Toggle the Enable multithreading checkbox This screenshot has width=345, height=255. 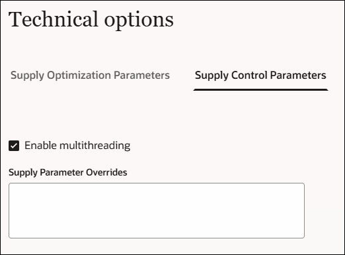(14, 146)
